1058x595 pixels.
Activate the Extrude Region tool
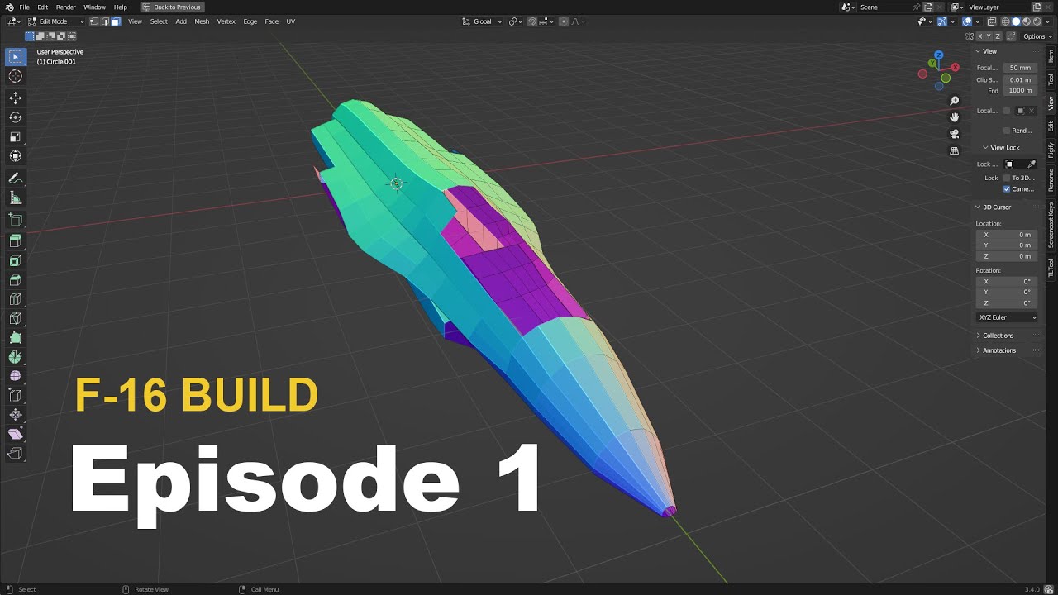15,241
